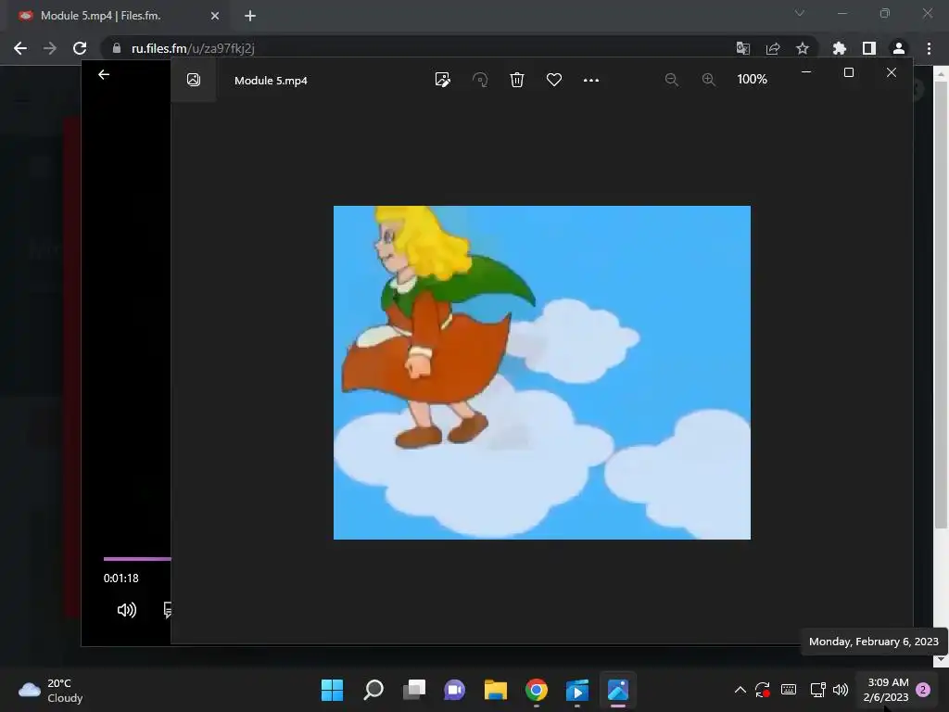Zoom out using the minus magnifier icon
Image resolution: width=949 pixels, height=712 pixels.
671,80
